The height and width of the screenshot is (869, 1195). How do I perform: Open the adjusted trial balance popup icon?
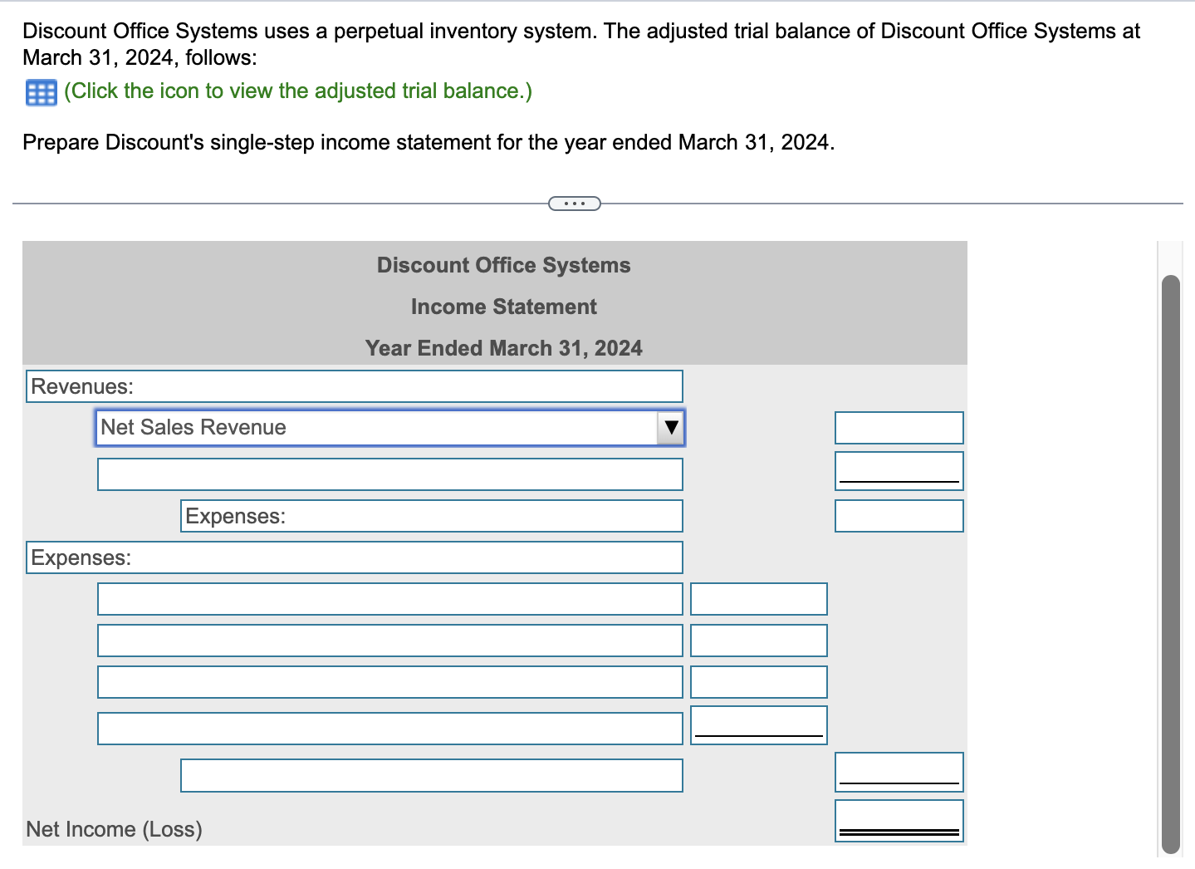click(x=40, y=91)
